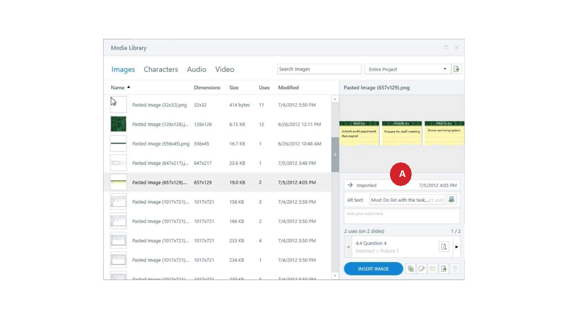The height and width of the screenshot is (319, 568).
Task: Click the 556x45 line image thumbnail
Action: [118, 143]
